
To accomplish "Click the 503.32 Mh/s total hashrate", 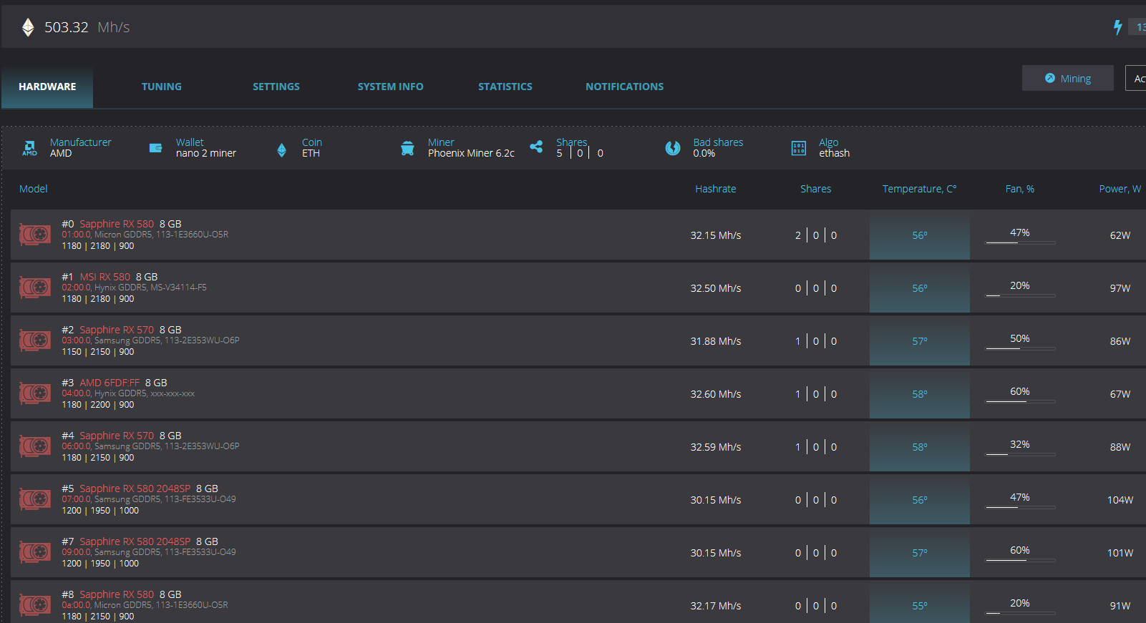I will pos(87,27).
